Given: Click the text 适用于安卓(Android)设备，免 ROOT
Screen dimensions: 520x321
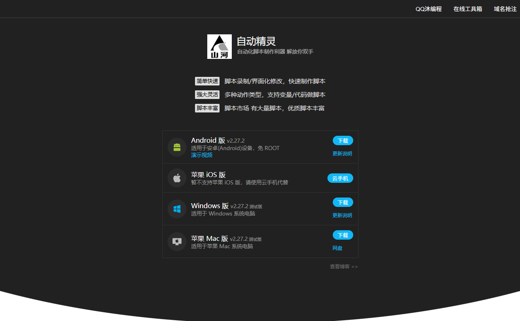Looking at the screenshot, I should [235, 148].
